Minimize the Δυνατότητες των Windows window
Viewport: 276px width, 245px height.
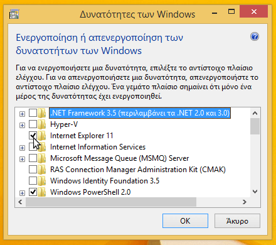click(x=215, y=13)
